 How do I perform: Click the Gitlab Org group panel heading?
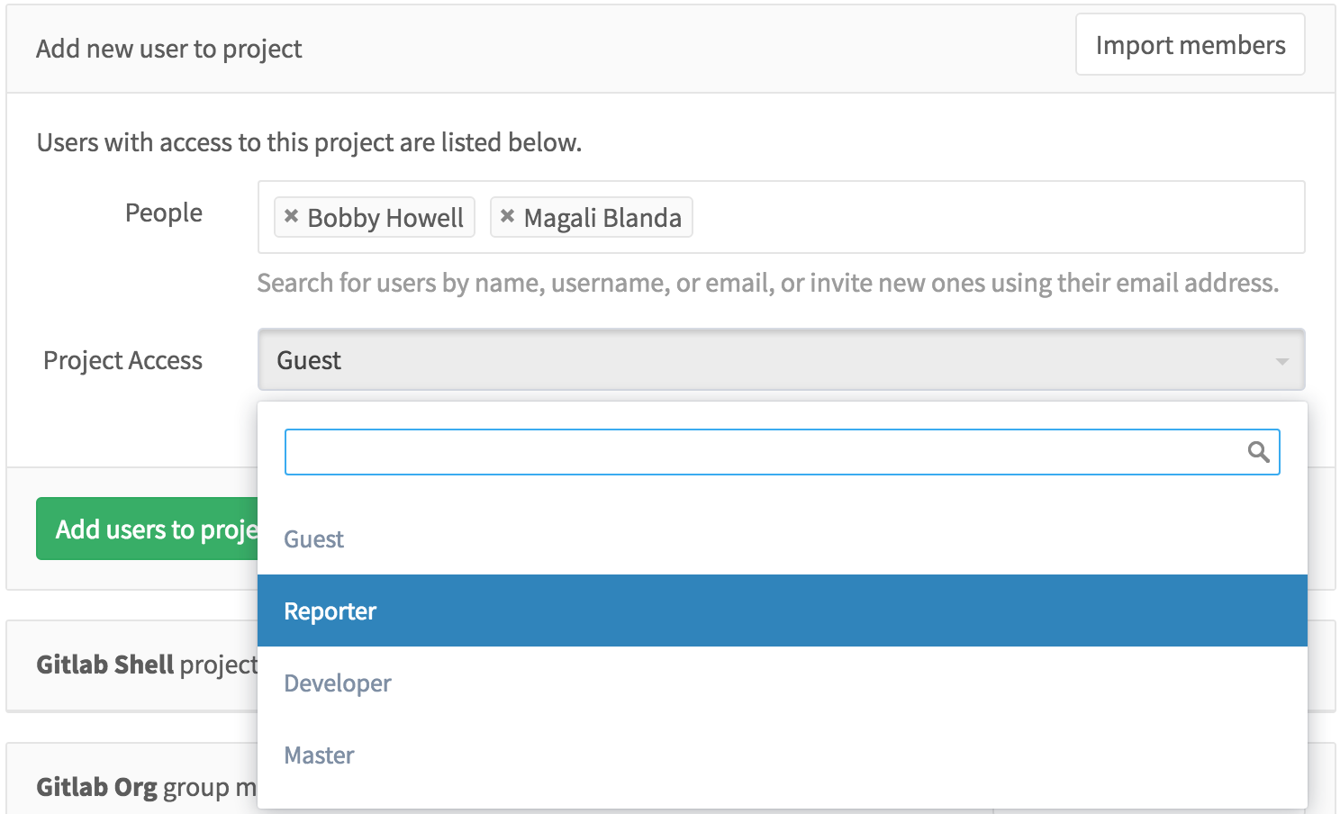pyautogui.click(x=146, y=787)
